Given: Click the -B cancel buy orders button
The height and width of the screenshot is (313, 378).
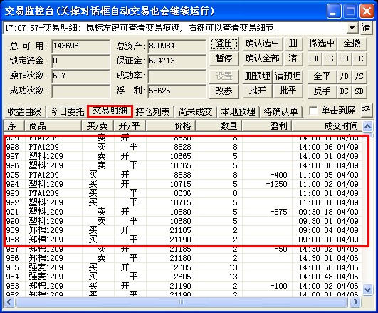Looking at the screenshot, I should (x=315, y=58).
